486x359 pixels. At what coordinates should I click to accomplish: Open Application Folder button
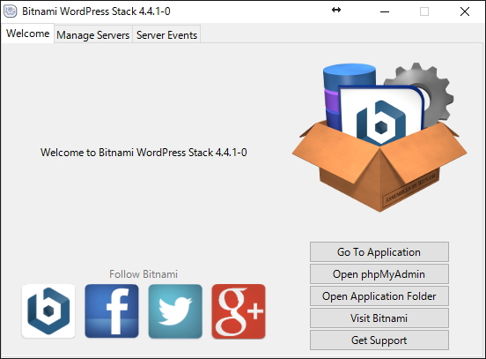tap(379, 296)
